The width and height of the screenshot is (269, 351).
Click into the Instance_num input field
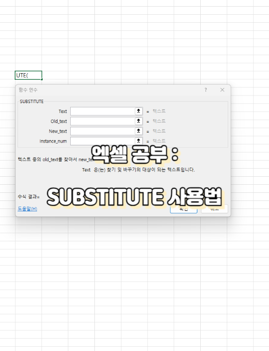(102, 141)
